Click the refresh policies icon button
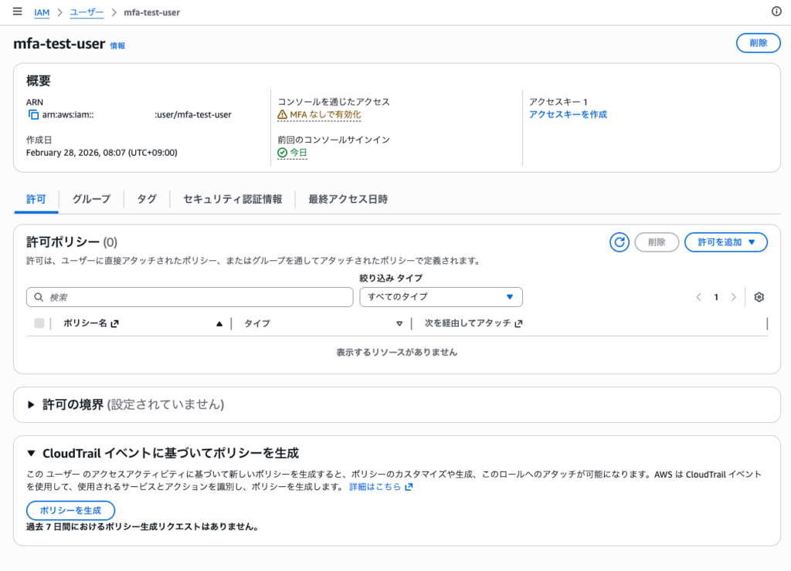791x571 pixels. (620, 242)
